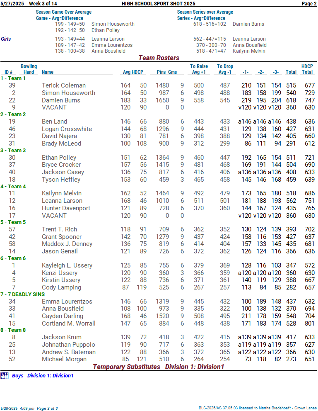The image size is (318, 411).
Task: Click the 'HIGH SCHOOL SPORT SHOT 2025' title
Action: 158,3
